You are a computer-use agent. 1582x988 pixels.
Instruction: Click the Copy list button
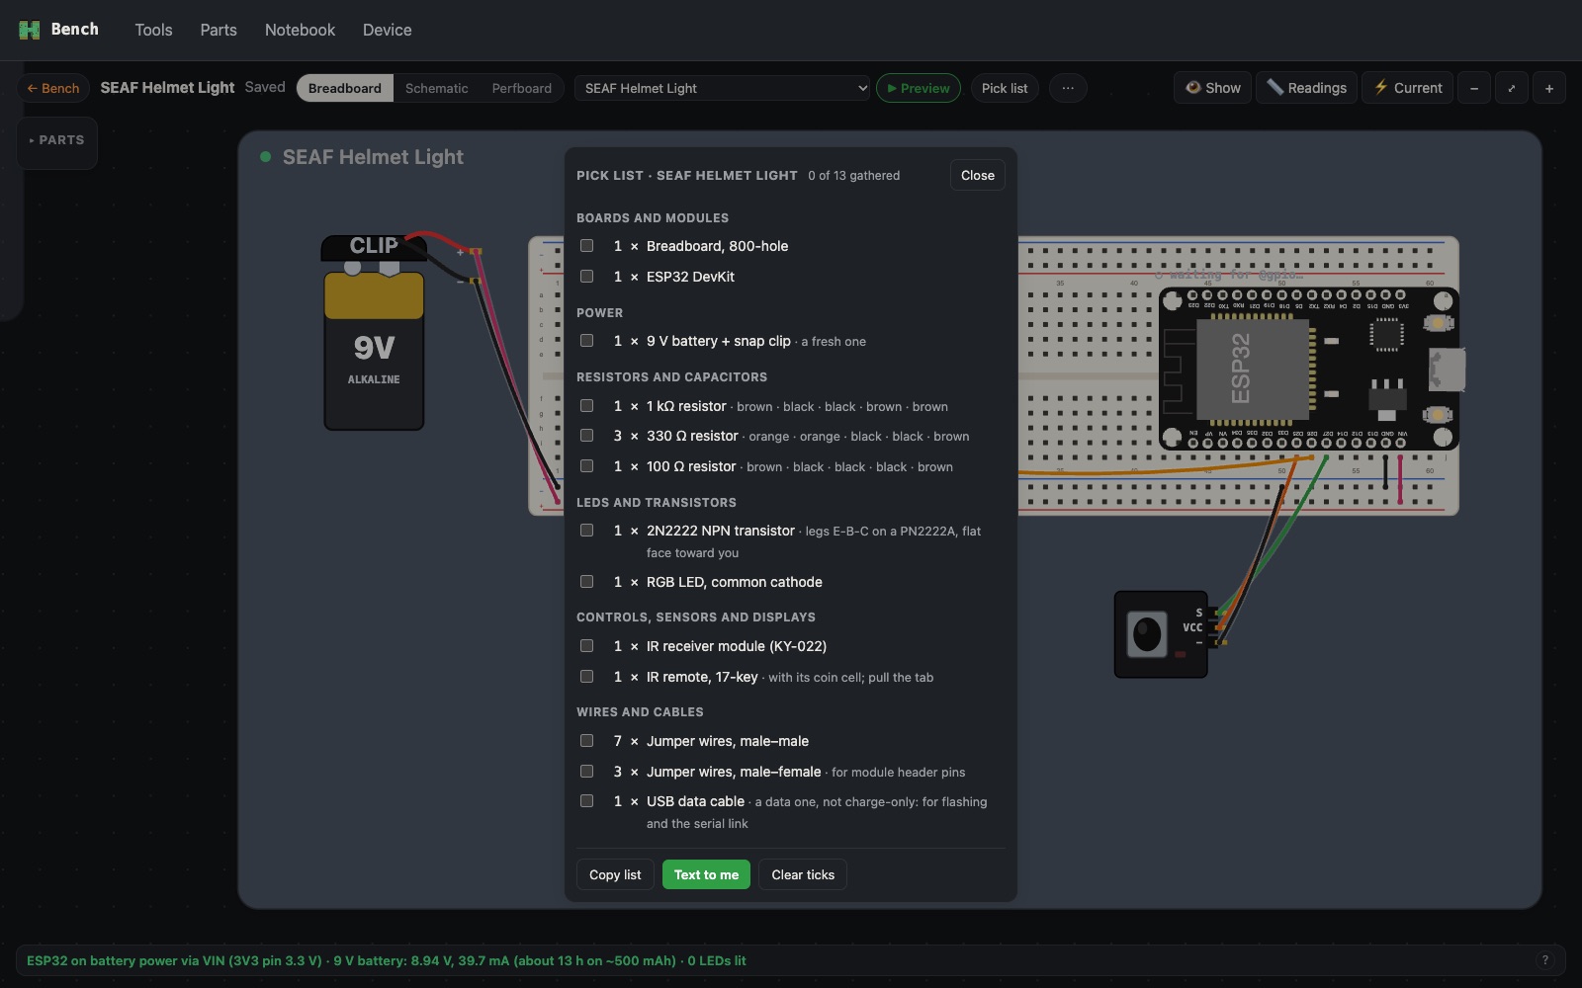point(615,874)
